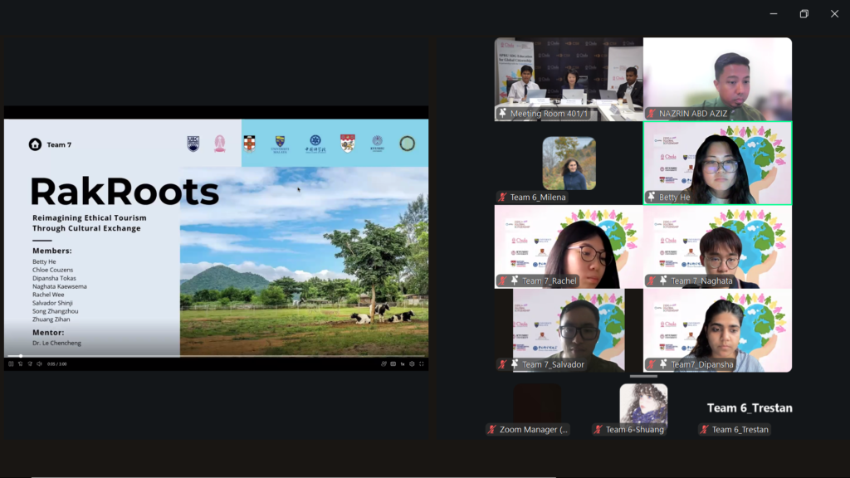Click the muted mic icon for NAZRIN ABD AZIZ

point(651,113)
